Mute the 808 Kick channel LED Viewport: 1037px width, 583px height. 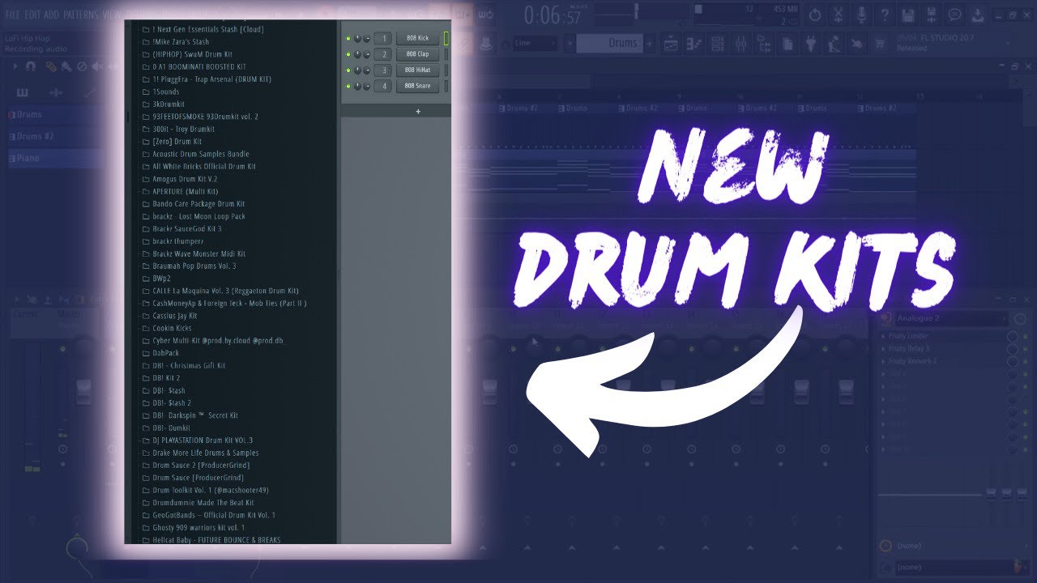(348, 39)
